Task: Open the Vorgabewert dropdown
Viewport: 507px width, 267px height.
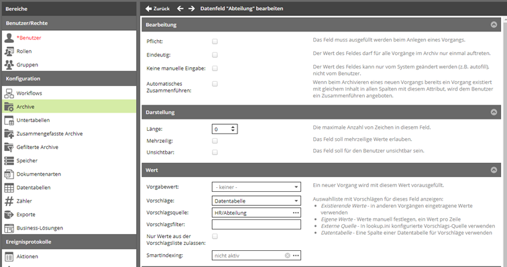Action: click(x=256, y=187)
